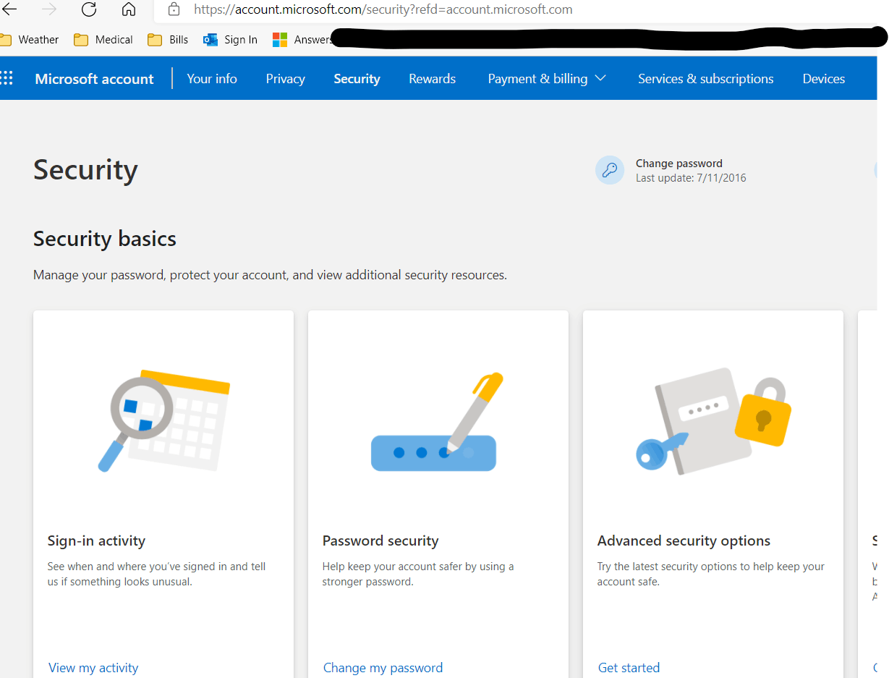Expand the Payment & billing dropdown
Image resolution: width=889 pixels, height=678 pixels.
click(x=547, y=78)
